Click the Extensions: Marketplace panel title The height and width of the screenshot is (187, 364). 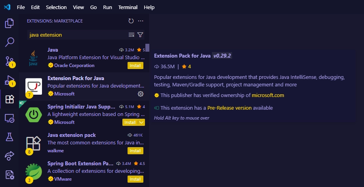click(x=55, y=21)
